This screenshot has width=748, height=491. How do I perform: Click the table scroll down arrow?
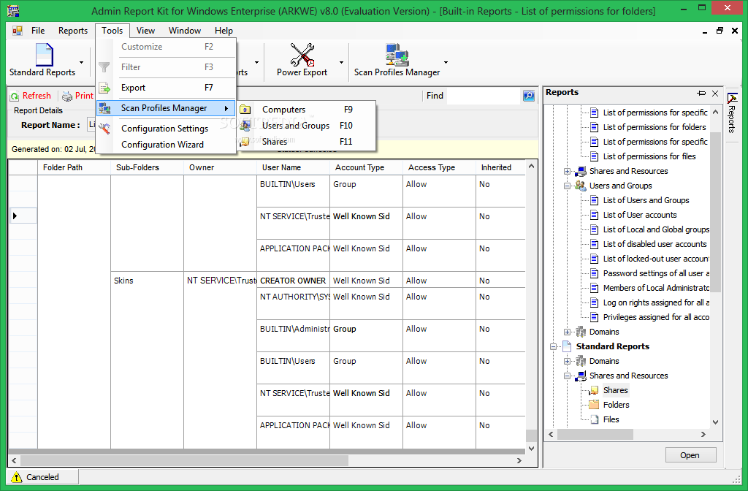coord(532,449)
